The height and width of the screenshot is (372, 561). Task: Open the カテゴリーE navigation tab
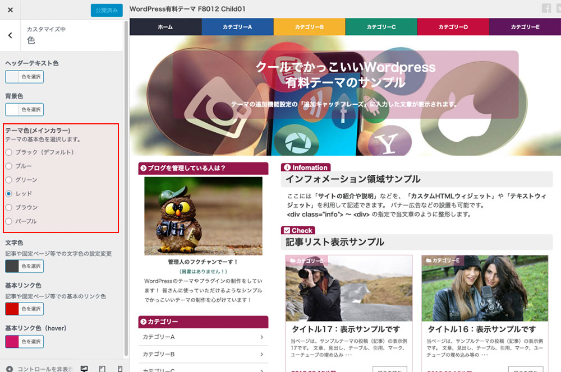click(525, 27)
